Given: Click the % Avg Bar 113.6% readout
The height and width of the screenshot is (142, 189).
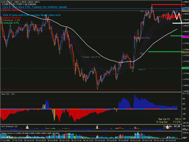Looking at the screenshot, I should (168, 122).
